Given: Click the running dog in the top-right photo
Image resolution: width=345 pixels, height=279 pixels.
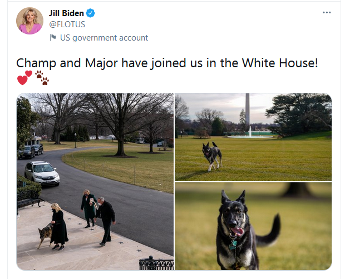Looking at the screenshot, I should click(212, 156).
